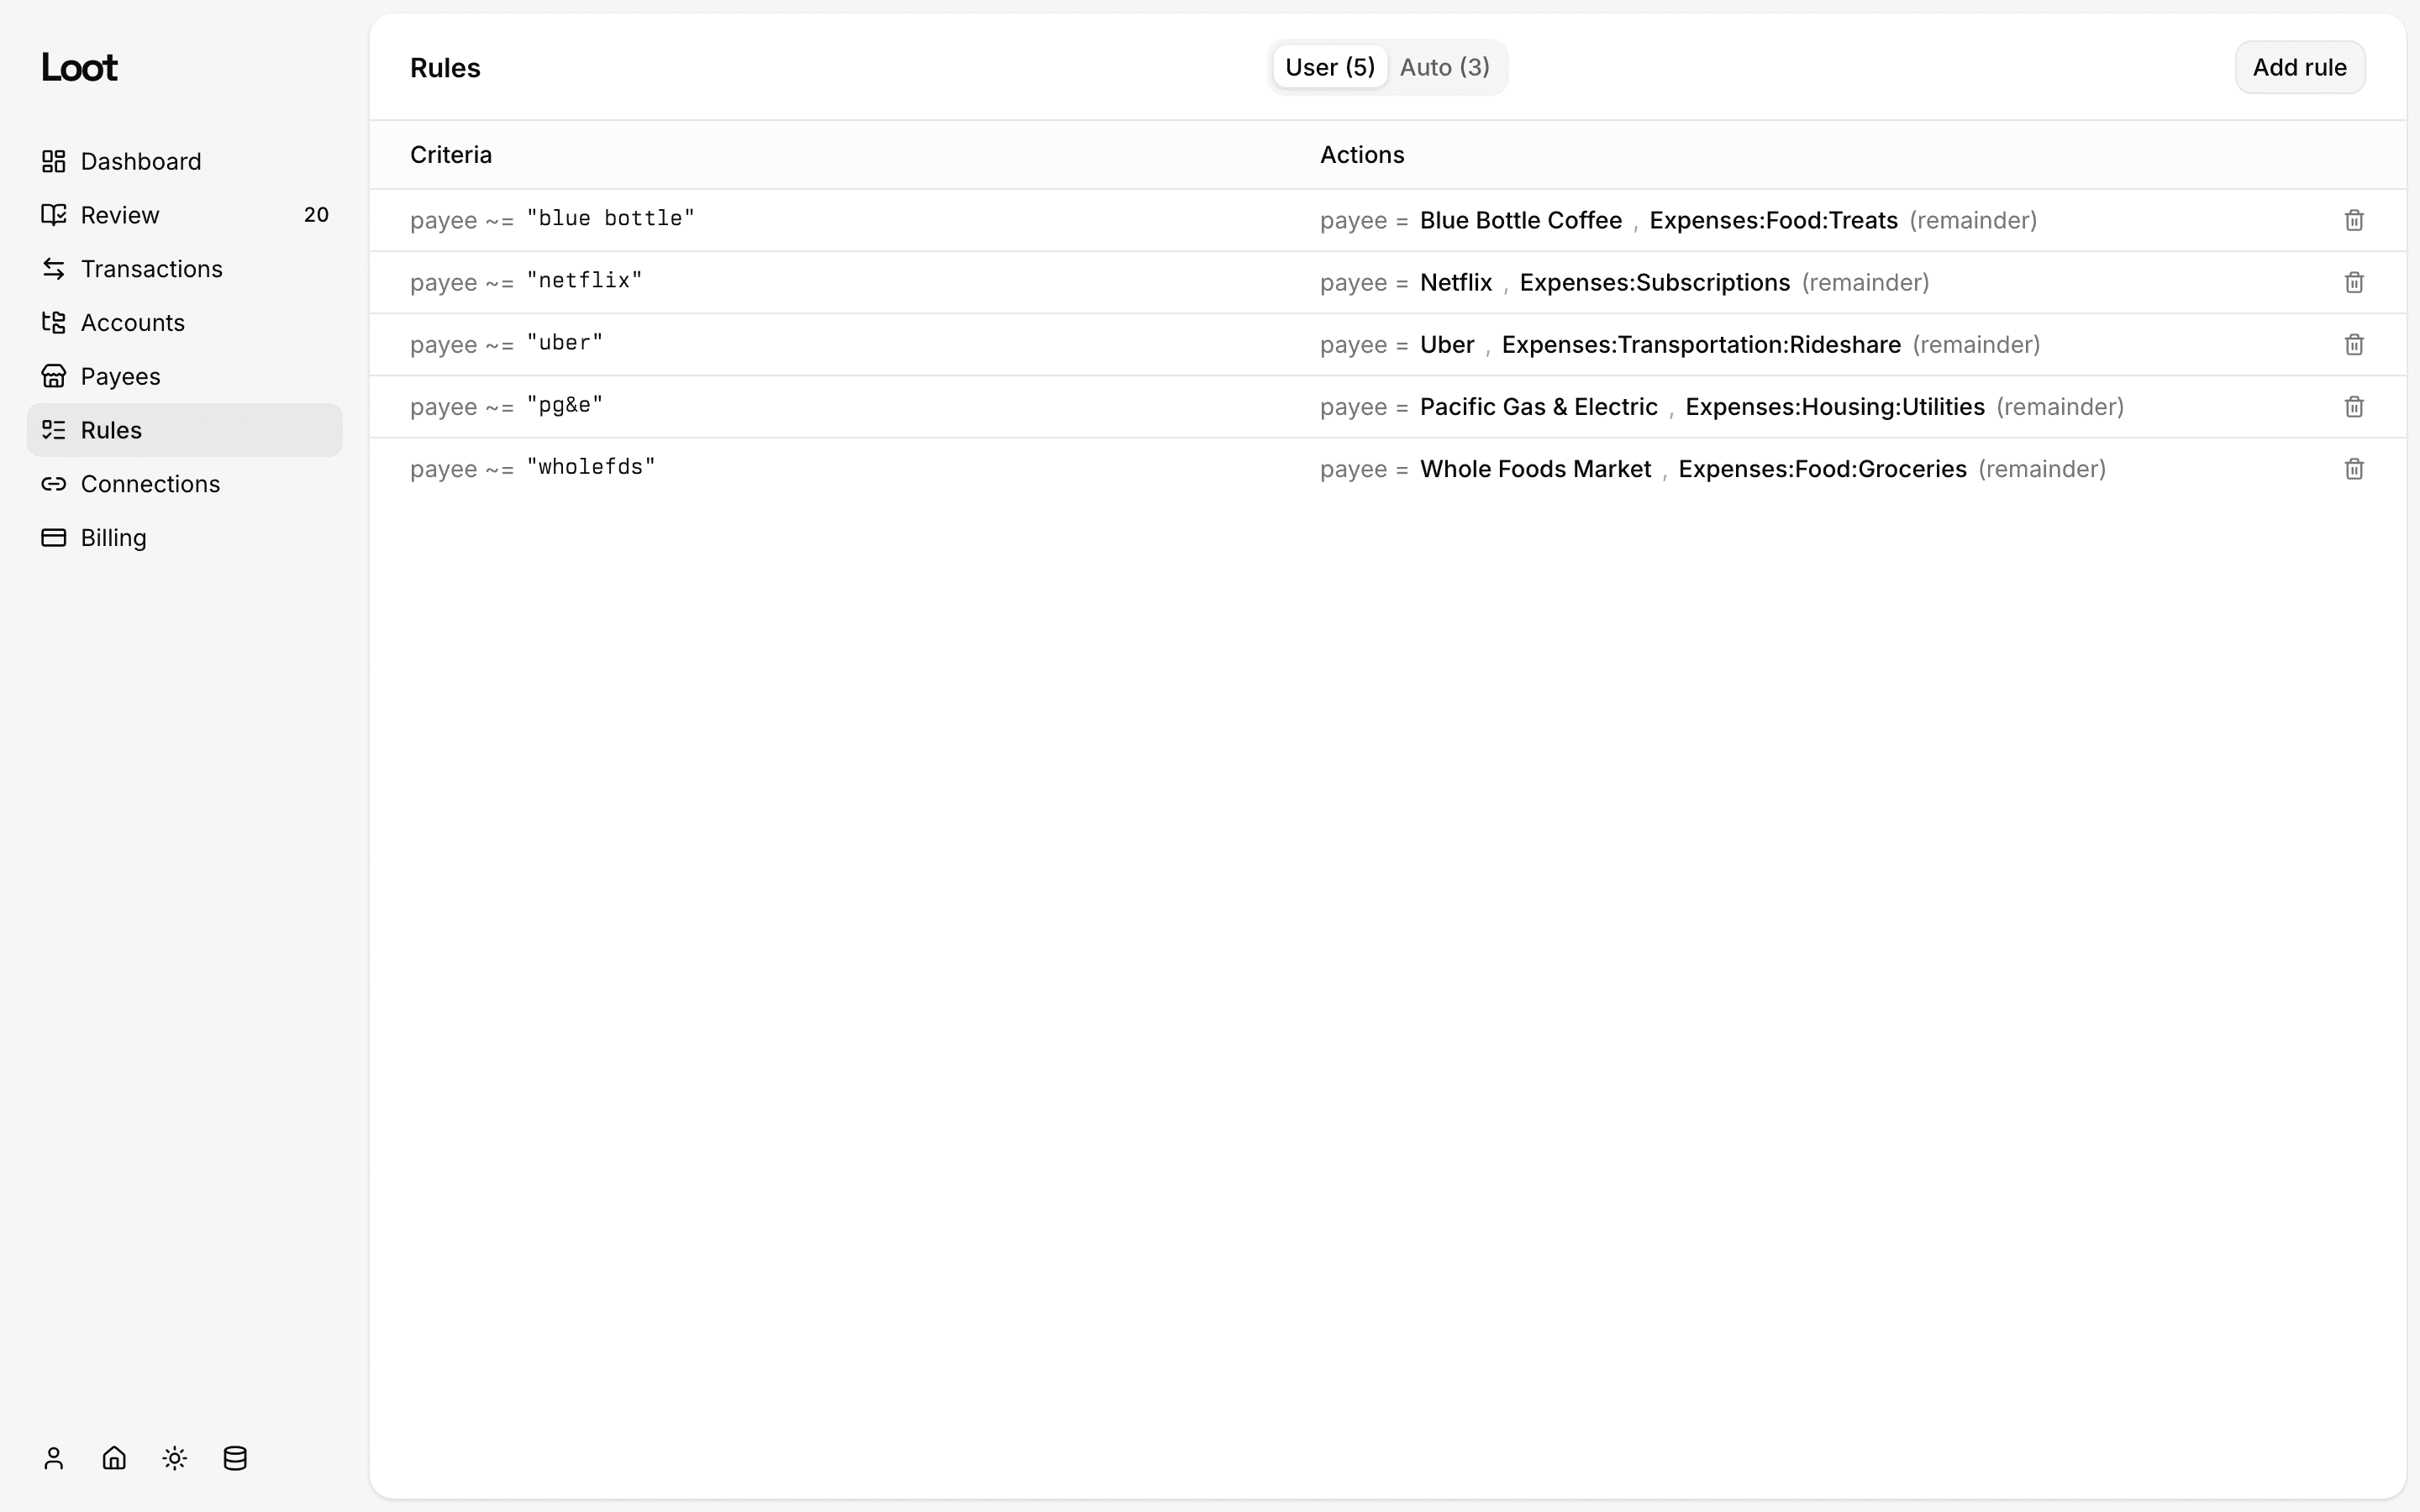The width and height of the screenshot is (2420, 1512).
Task: Click the "netflix" criteria
Action: click(x=584, y=281)
